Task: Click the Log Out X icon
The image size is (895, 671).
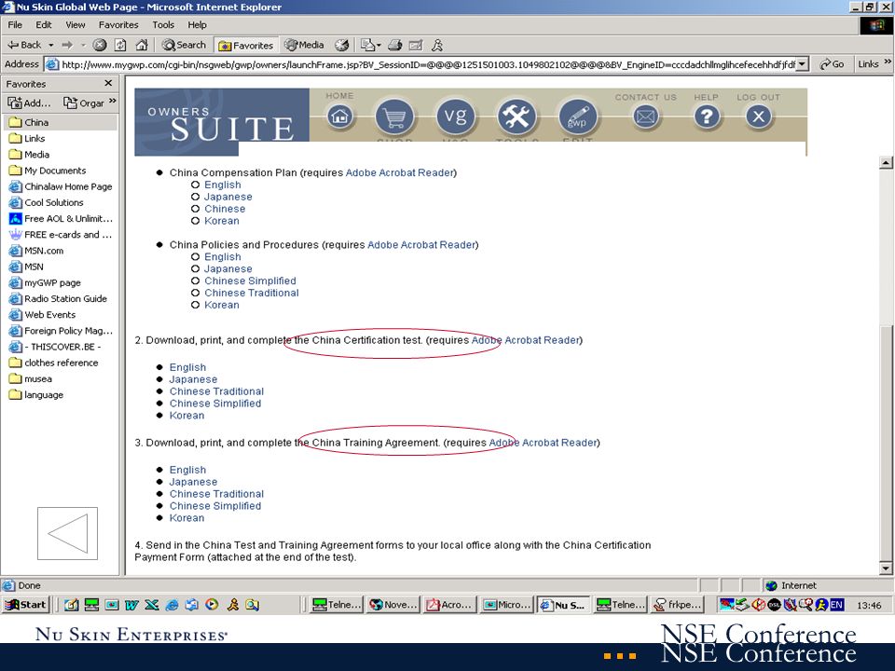Action: point(759,116)
